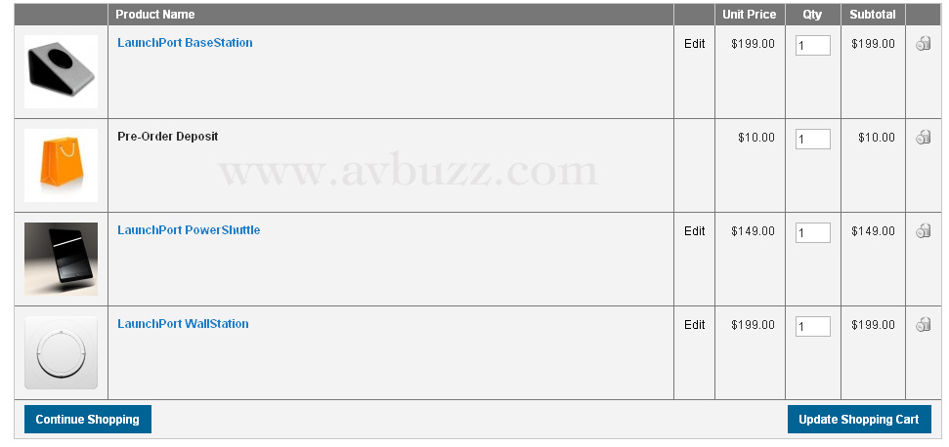
Task: Click the Update Shopping Cart button
Action: pos(858,420)
